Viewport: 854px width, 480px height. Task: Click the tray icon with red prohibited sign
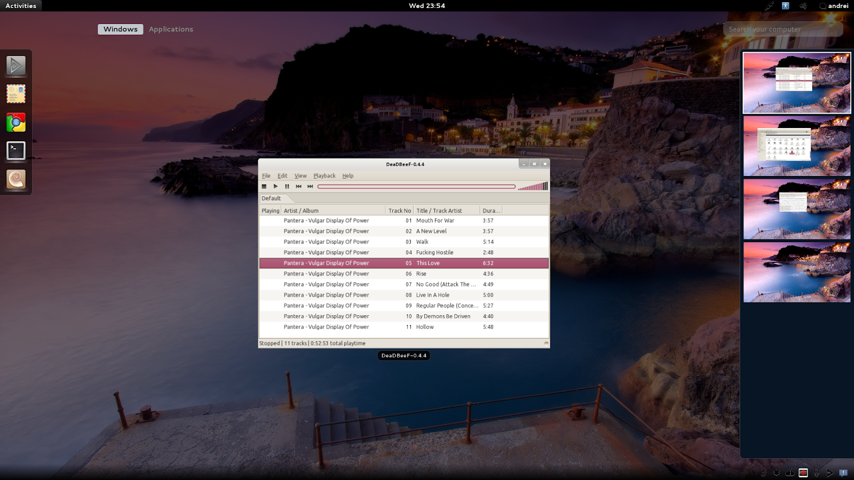pyautogui.click(x=803, y=473)
